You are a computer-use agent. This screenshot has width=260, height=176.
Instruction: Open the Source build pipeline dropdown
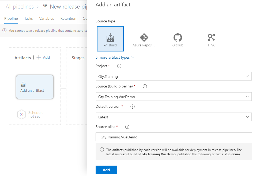[x=174, y=97]
